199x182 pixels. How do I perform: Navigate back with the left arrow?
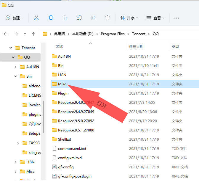(x=6, y=34)
